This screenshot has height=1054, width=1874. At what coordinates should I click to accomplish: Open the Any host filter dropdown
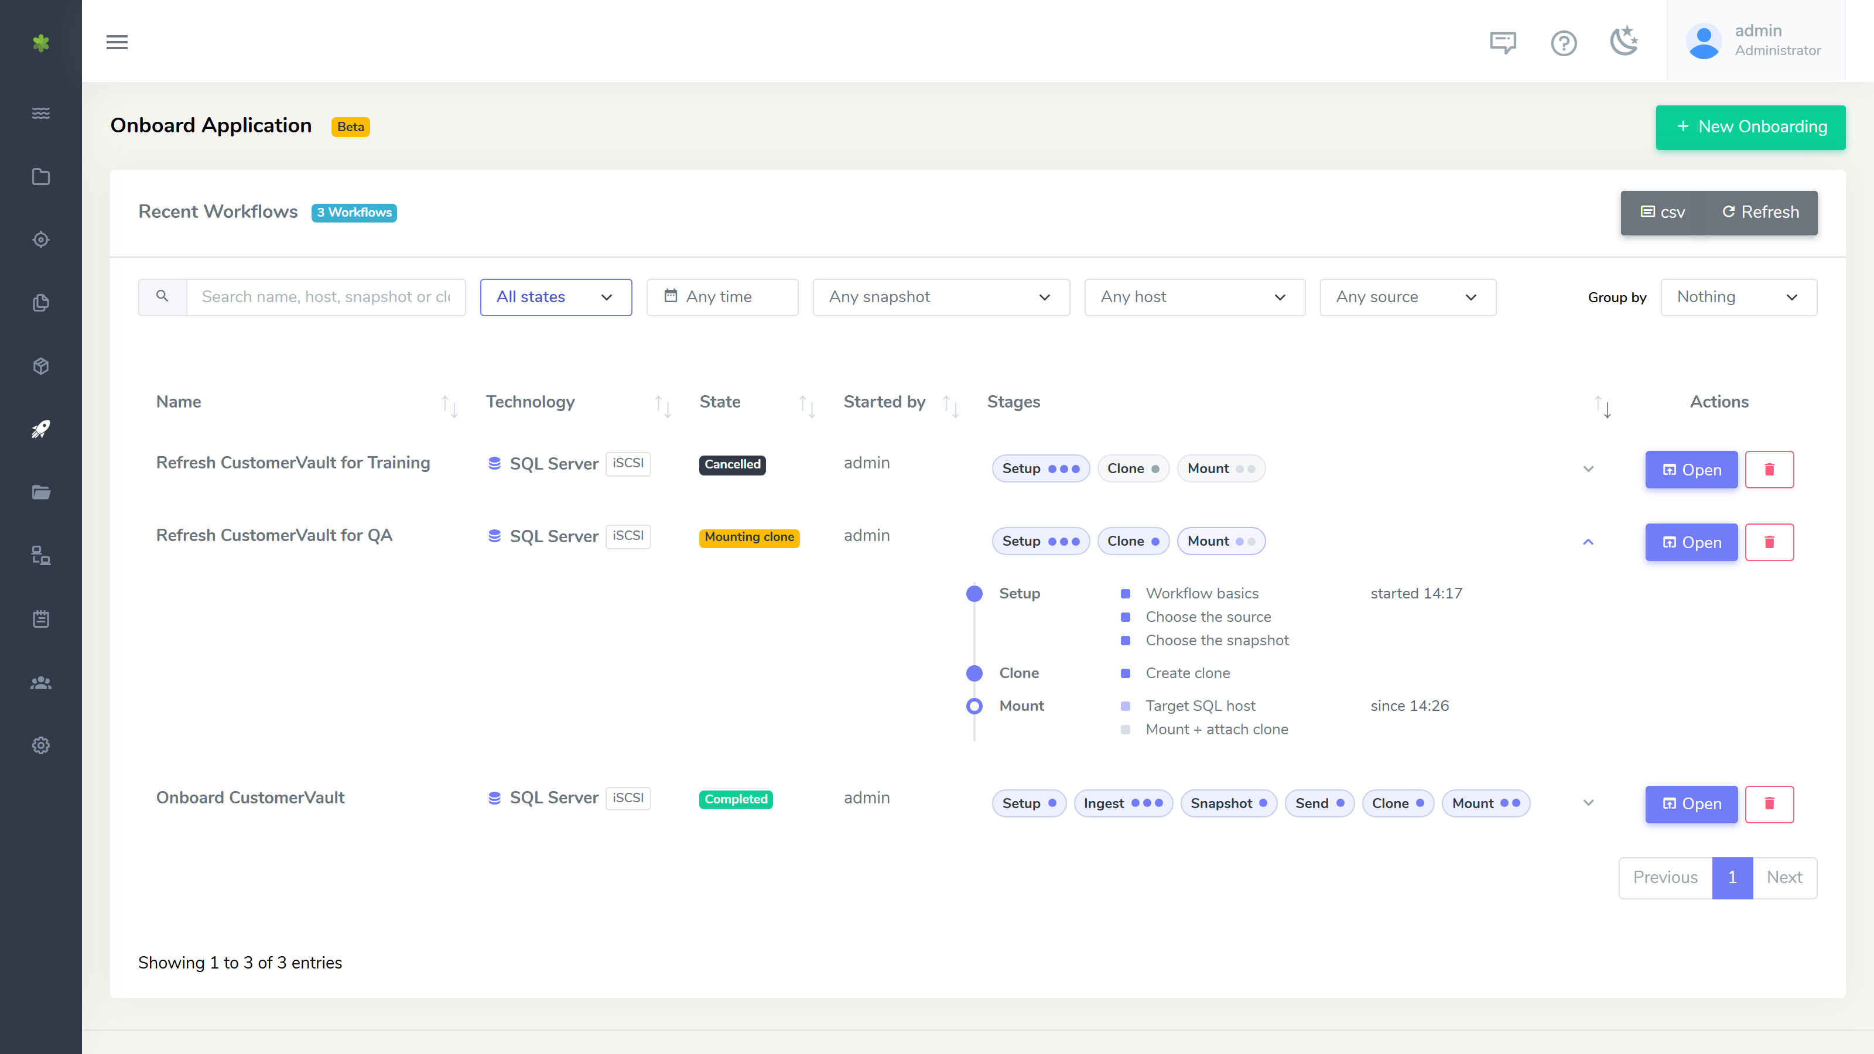click(1195, 297)
